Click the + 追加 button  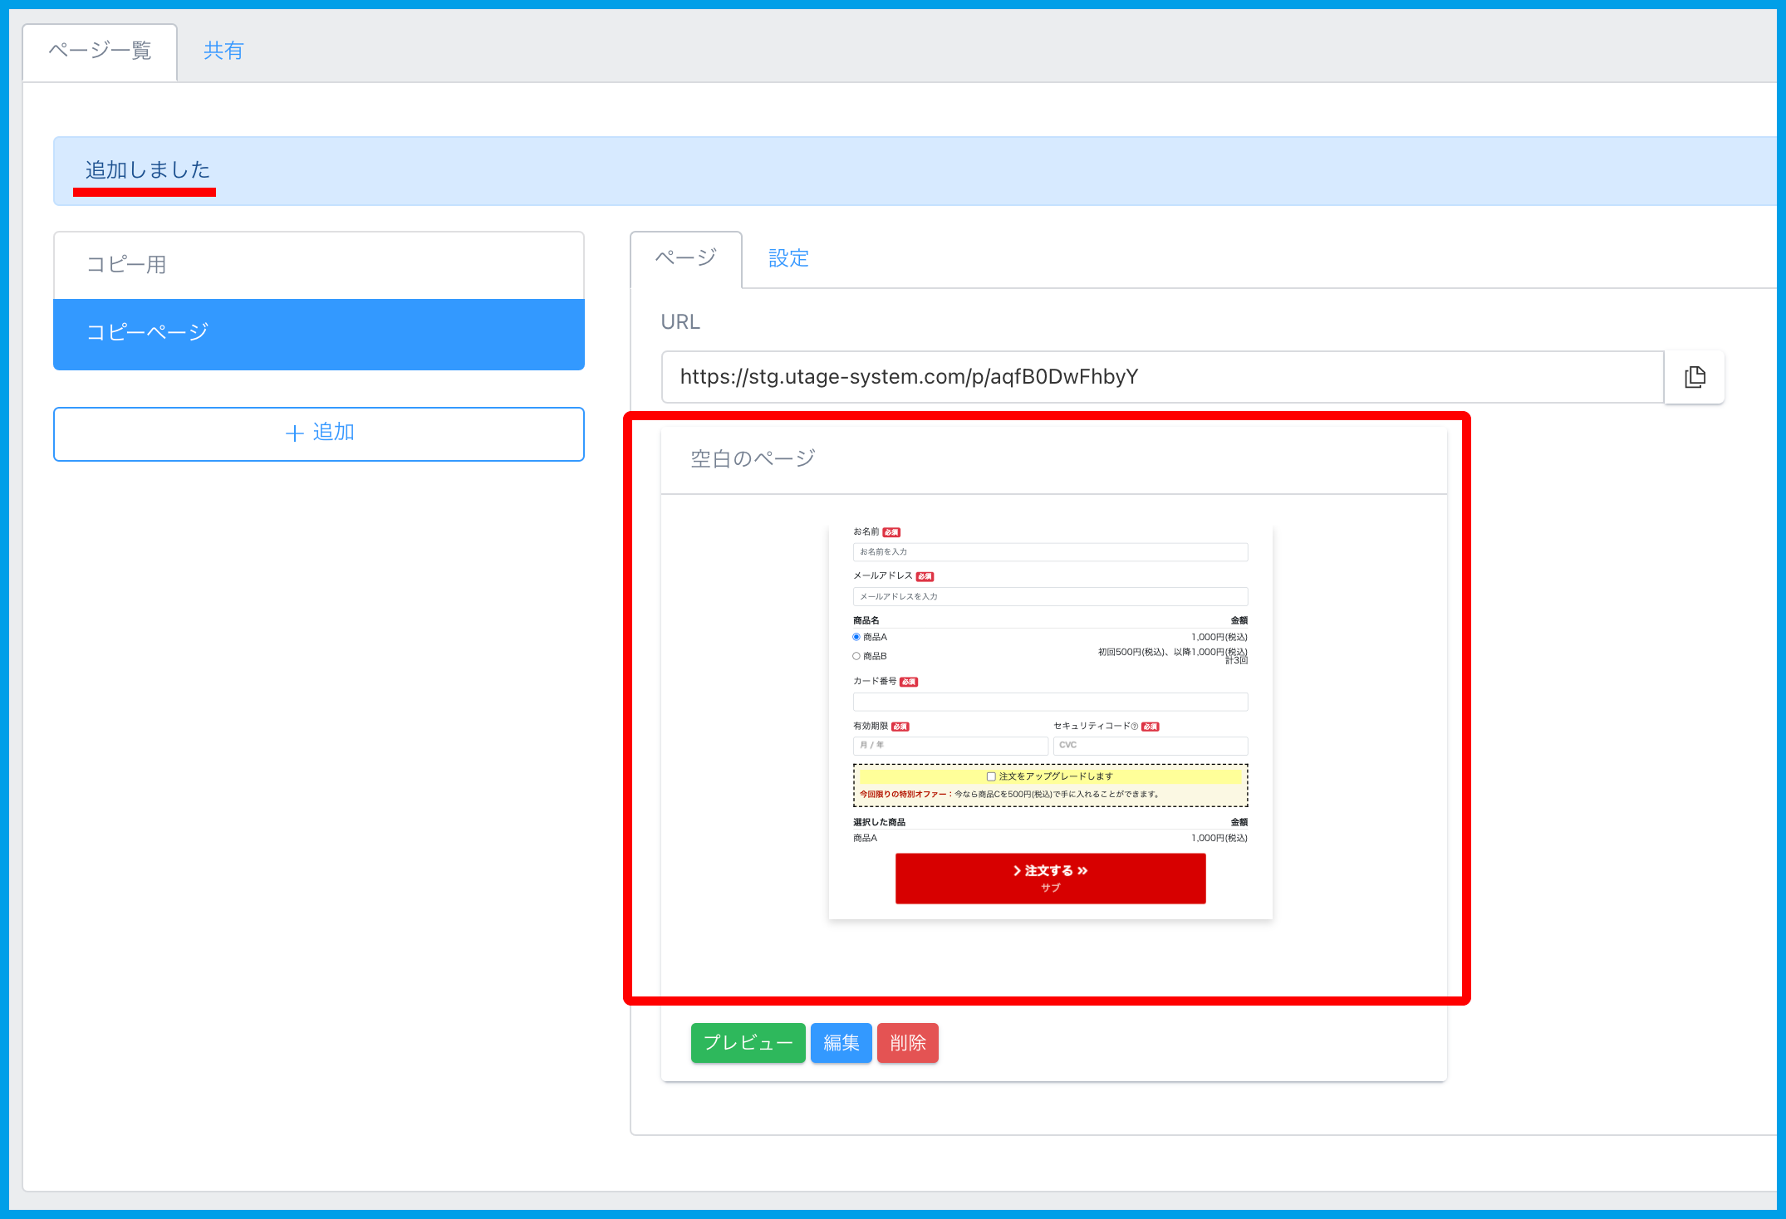pyautogui.click(x=318, y=433)
